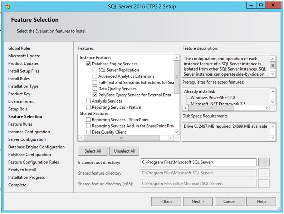Click the scroll up arrow in Features list

177,58
